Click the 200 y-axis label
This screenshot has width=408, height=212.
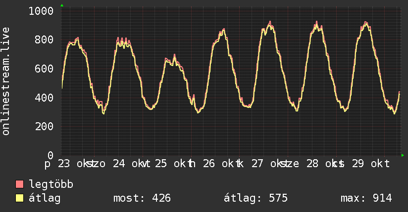click(44, 127)
